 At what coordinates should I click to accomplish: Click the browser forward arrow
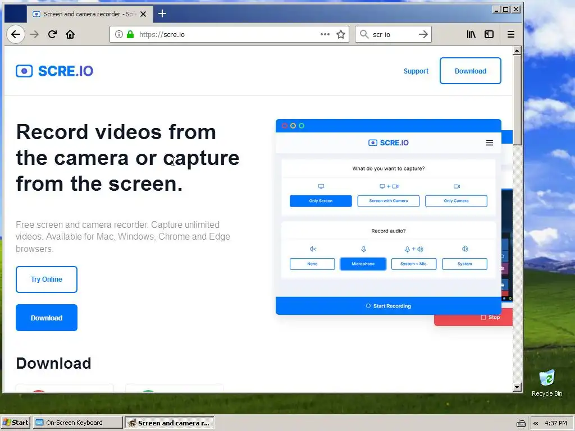[34, 34]
